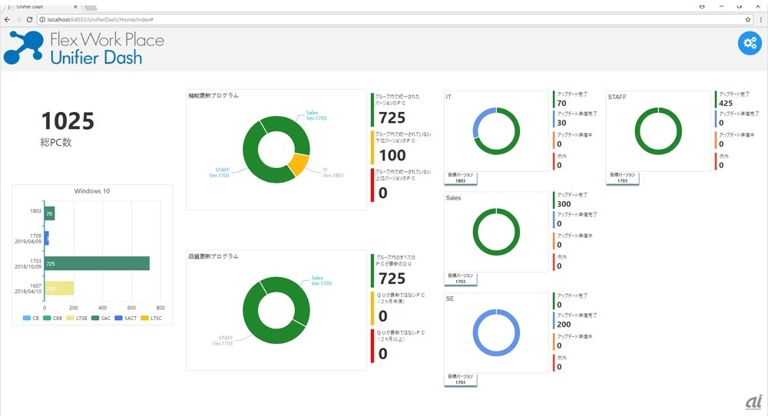Open the browser three-dot menu
The width and height of the screenshot is (768, 416).
[x=760, y=18]
